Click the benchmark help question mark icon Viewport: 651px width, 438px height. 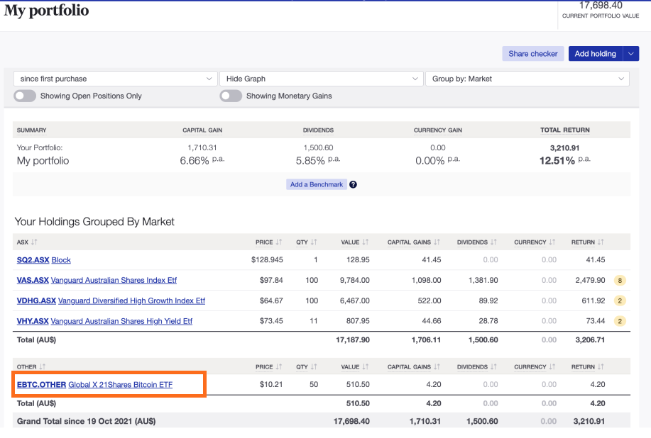[353, 184]
